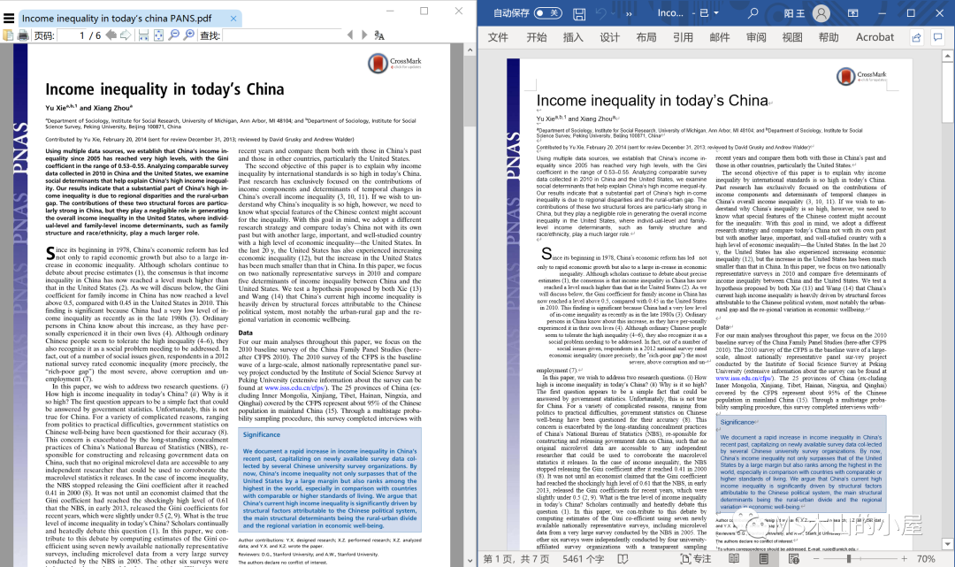Open the 引用 tab in Word

[x=683, y=37]
